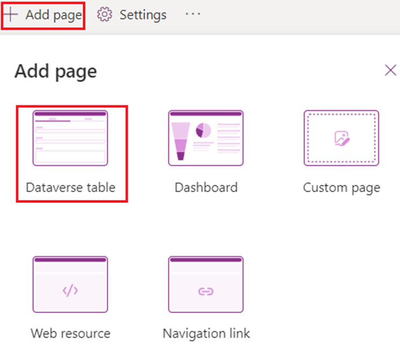Click the Custom page label

(x=342, y=188)
